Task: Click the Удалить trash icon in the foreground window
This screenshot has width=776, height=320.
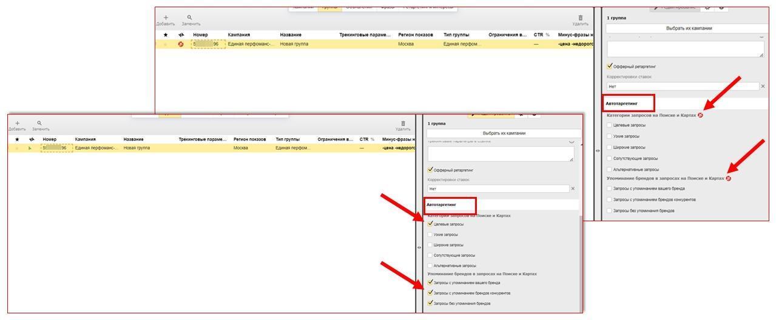Action: click(403, 124)
